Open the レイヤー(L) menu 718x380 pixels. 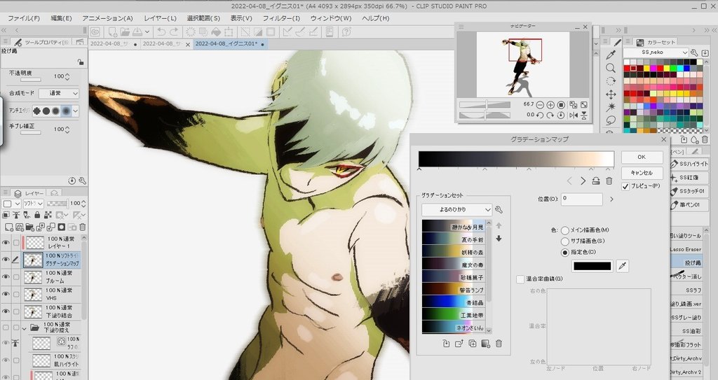(x=160, y=18)
